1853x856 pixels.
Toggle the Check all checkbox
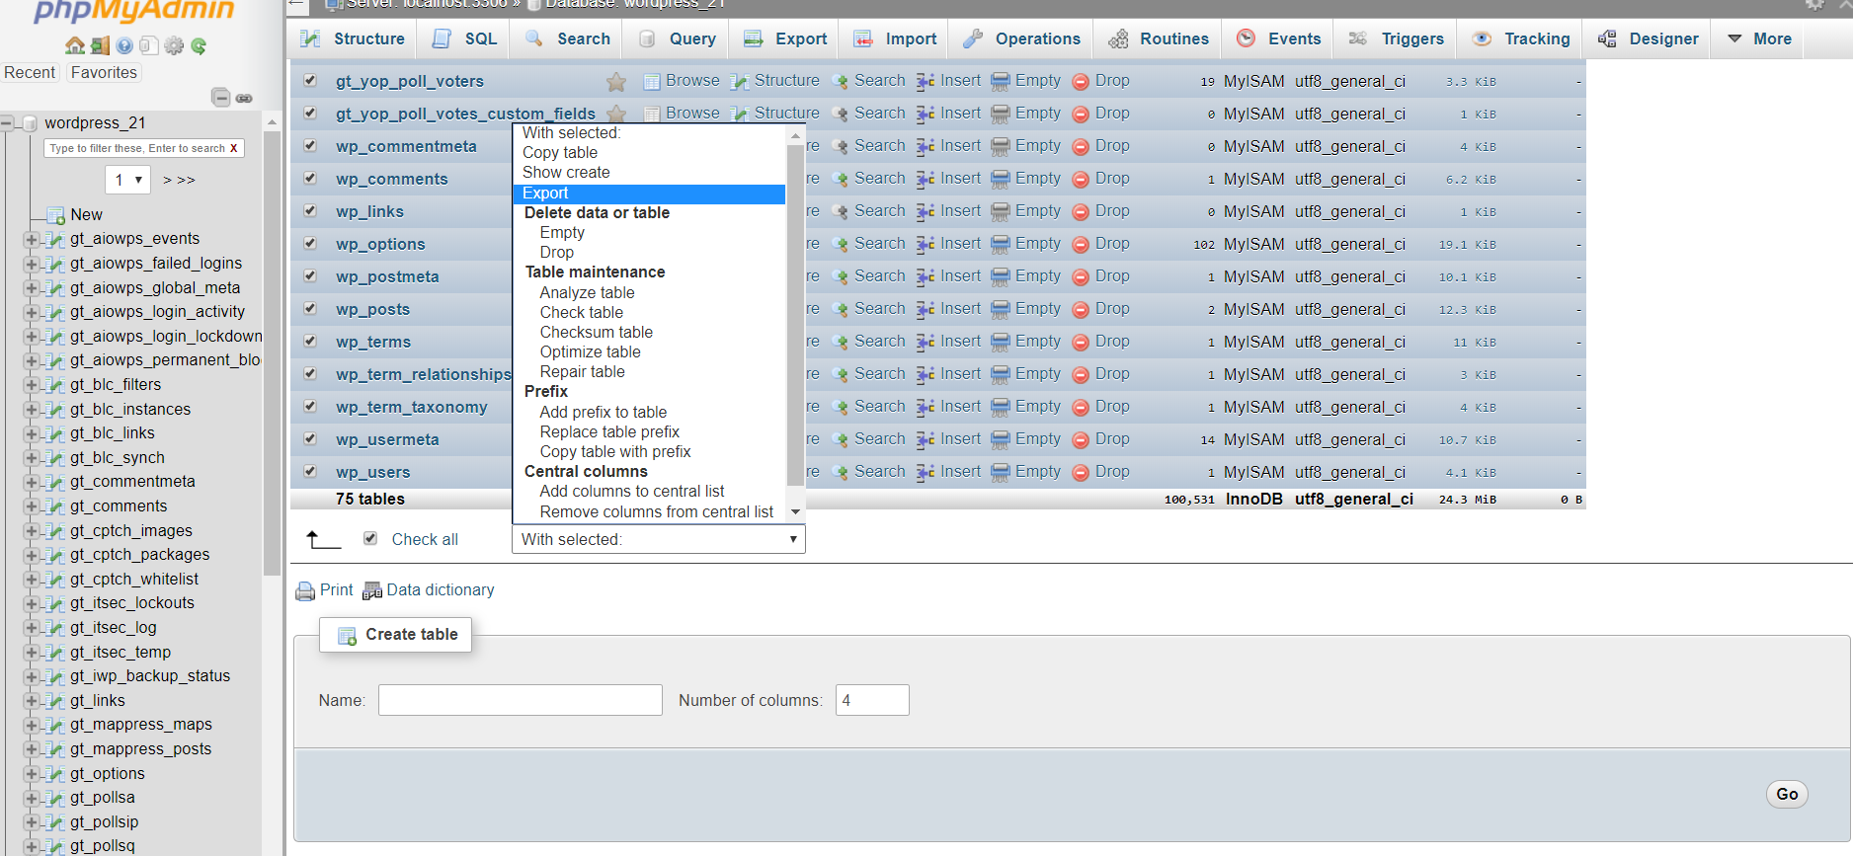coord(370,538)
